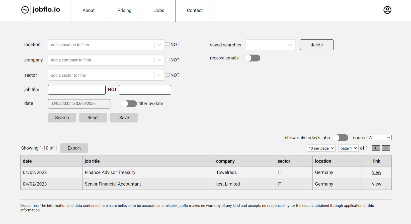The image size is (411, 224).
Task: Click the jobflo.io logo icon
Action: point(25,10)
